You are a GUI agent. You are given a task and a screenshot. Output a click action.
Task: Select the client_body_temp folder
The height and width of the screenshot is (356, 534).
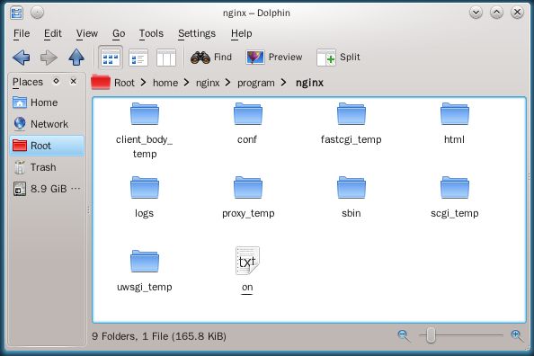pos(145,130)
